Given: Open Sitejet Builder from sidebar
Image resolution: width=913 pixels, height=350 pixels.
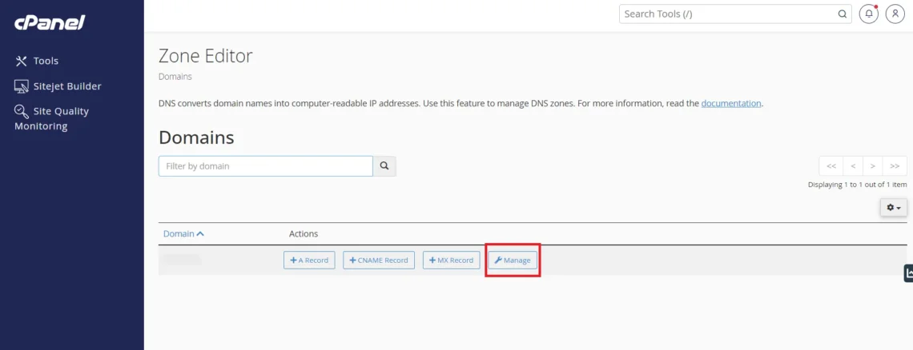Looking at the screenshot, I should pyautogui.click(x=58, y=86).
